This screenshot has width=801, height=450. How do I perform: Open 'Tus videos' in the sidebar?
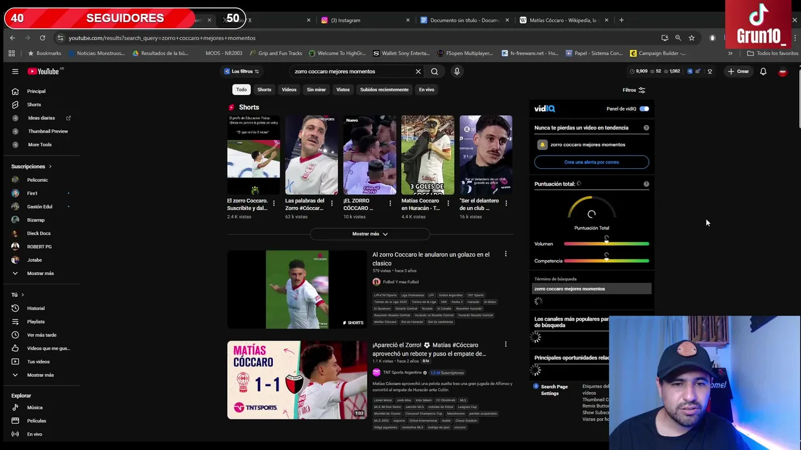click(x=38, y=361)
